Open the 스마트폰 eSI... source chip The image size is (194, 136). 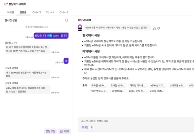click(177, 86)
